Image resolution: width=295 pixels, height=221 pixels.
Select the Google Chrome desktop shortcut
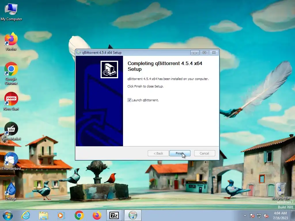(x=11, y=73)
